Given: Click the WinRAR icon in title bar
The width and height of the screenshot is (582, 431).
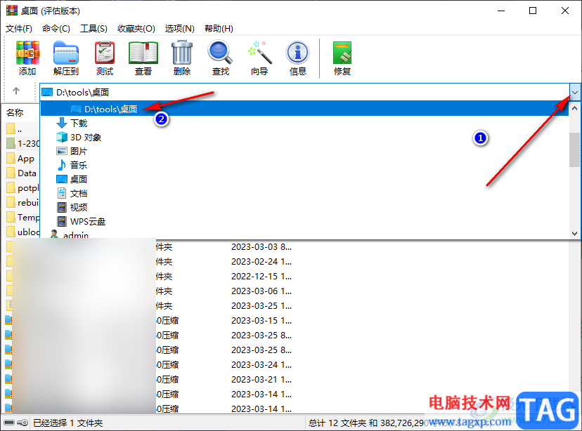Looking at the screenshot, I should pos(12,11).
